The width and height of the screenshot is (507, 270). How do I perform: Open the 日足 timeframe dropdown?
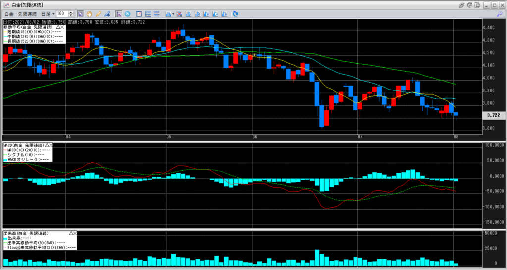tap(48, 14)
